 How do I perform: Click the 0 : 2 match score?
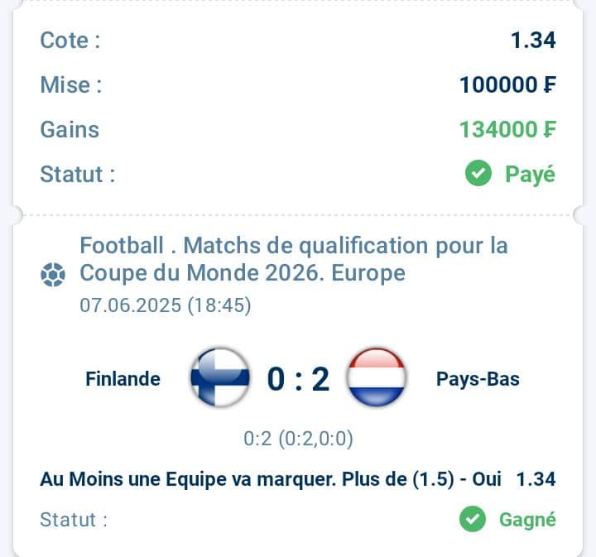point(298,379)
